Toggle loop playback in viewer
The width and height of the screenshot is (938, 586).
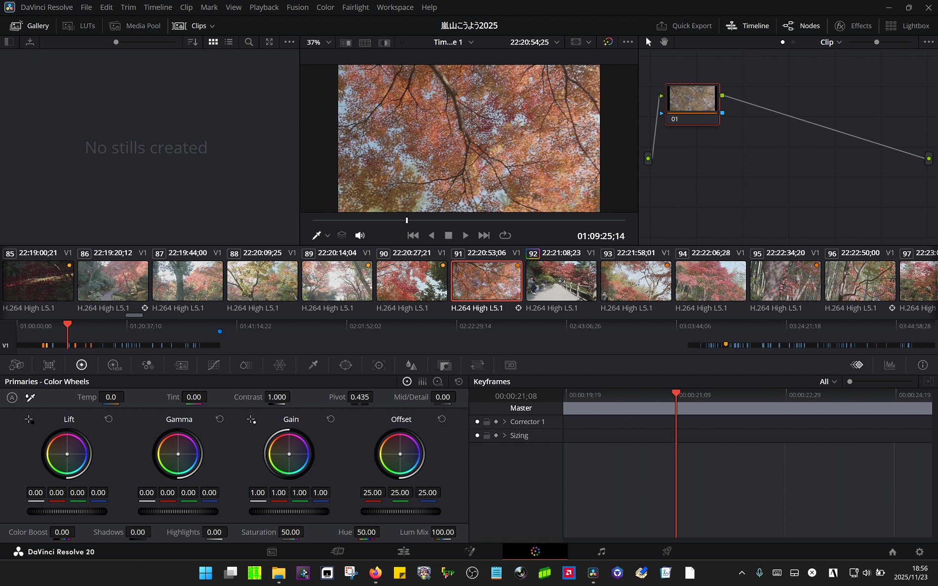505,235
